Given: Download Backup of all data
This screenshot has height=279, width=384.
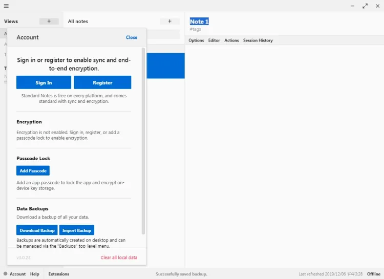Looking at the screenshot, I should click(x=37, y=230).
